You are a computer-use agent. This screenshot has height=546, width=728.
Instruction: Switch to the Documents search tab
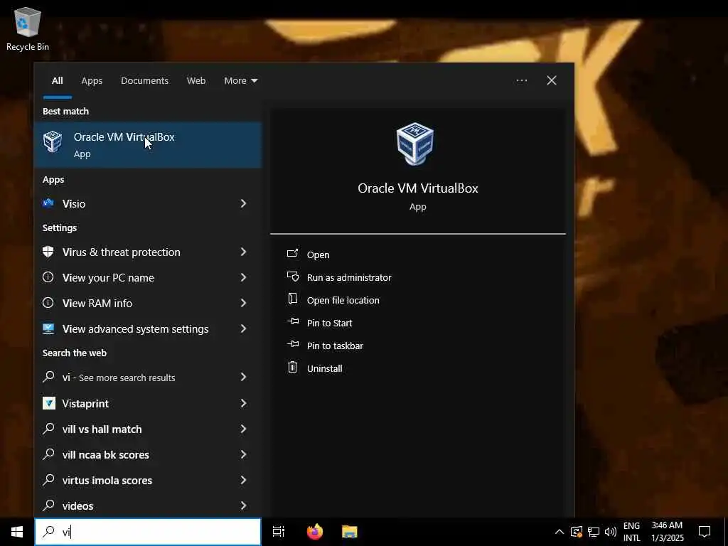tap(144, 81)
